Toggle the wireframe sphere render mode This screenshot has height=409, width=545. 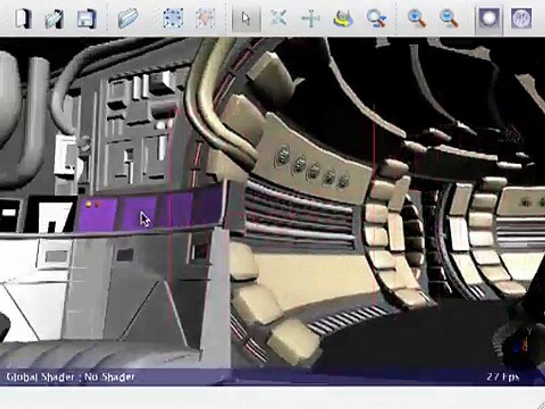pyautogui.click(x=521, y=18)
